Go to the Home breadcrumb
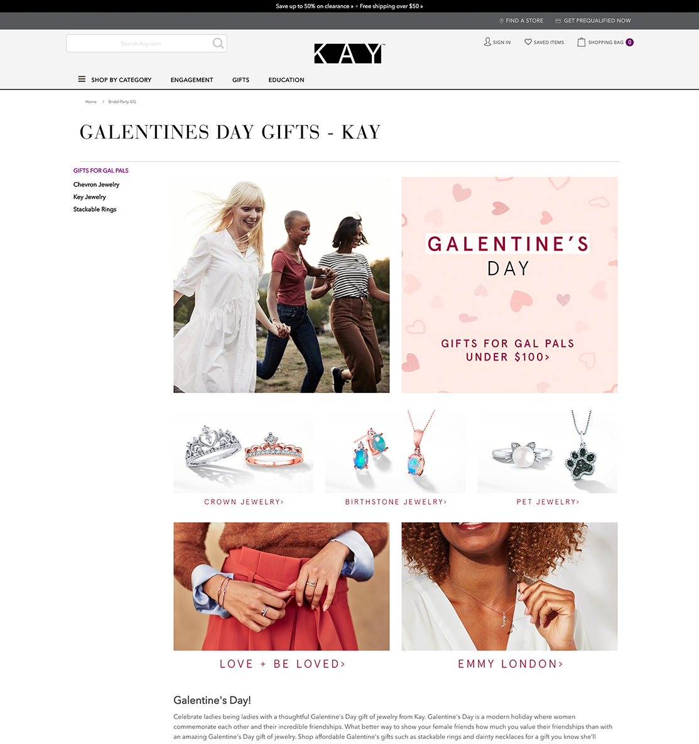Image resolution: width=699 pixels, height=744 pixels. coord(90,102)
